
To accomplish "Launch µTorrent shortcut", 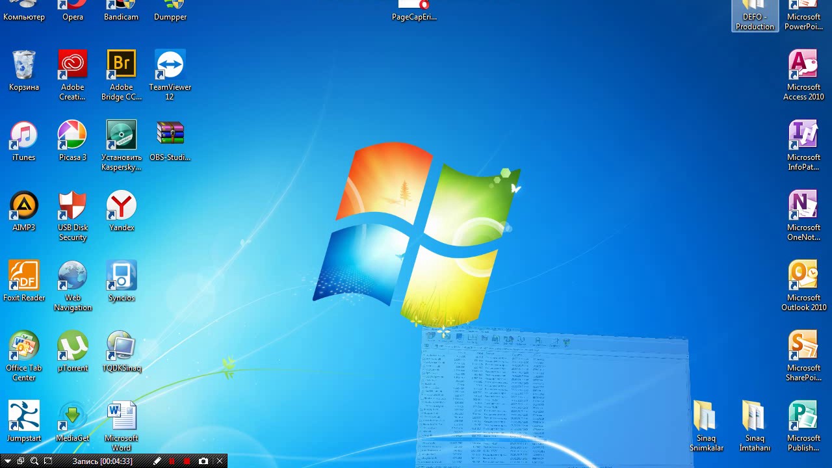I will pos(73,352).
